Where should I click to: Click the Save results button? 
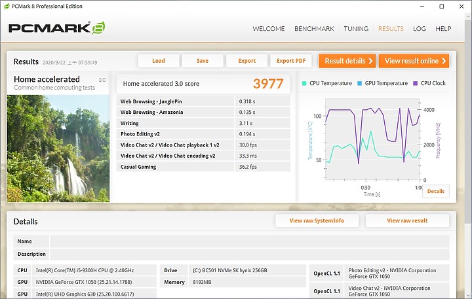[x=203, y=61]
